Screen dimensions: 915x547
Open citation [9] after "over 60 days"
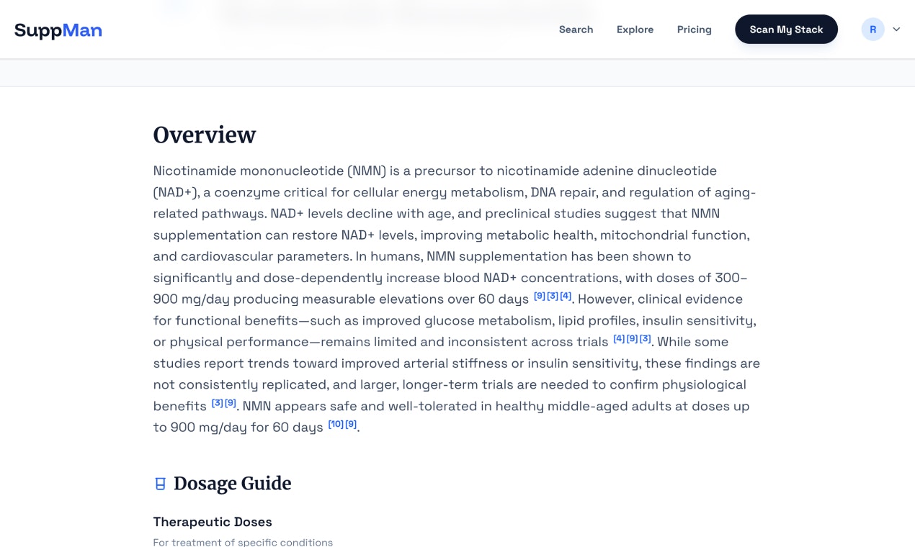coord(540,296)
